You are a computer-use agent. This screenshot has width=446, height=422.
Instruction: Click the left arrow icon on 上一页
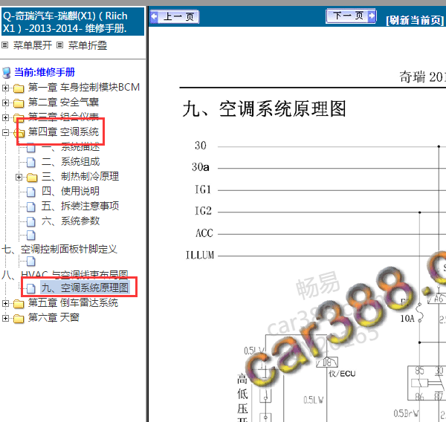[154, 16]
